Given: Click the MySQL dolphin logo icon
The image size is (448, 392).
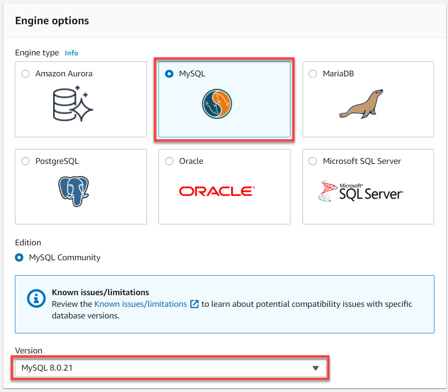Looking at the screenshot, I should coord(217,104).
